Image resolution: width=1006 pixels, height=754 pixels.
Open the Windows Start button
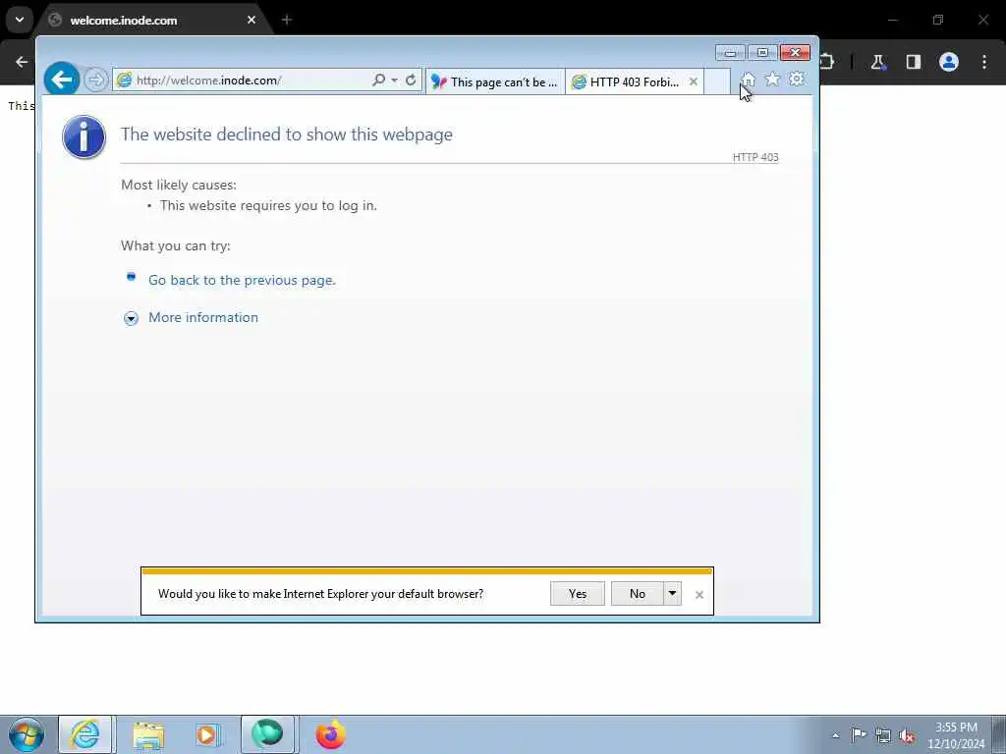(x=27, y=734)
